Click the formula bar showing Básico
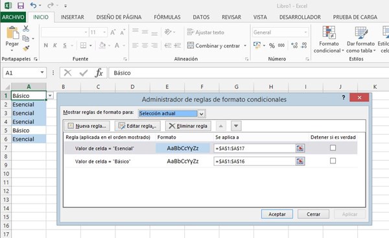 pyautogui.click(x=248, y=73)
